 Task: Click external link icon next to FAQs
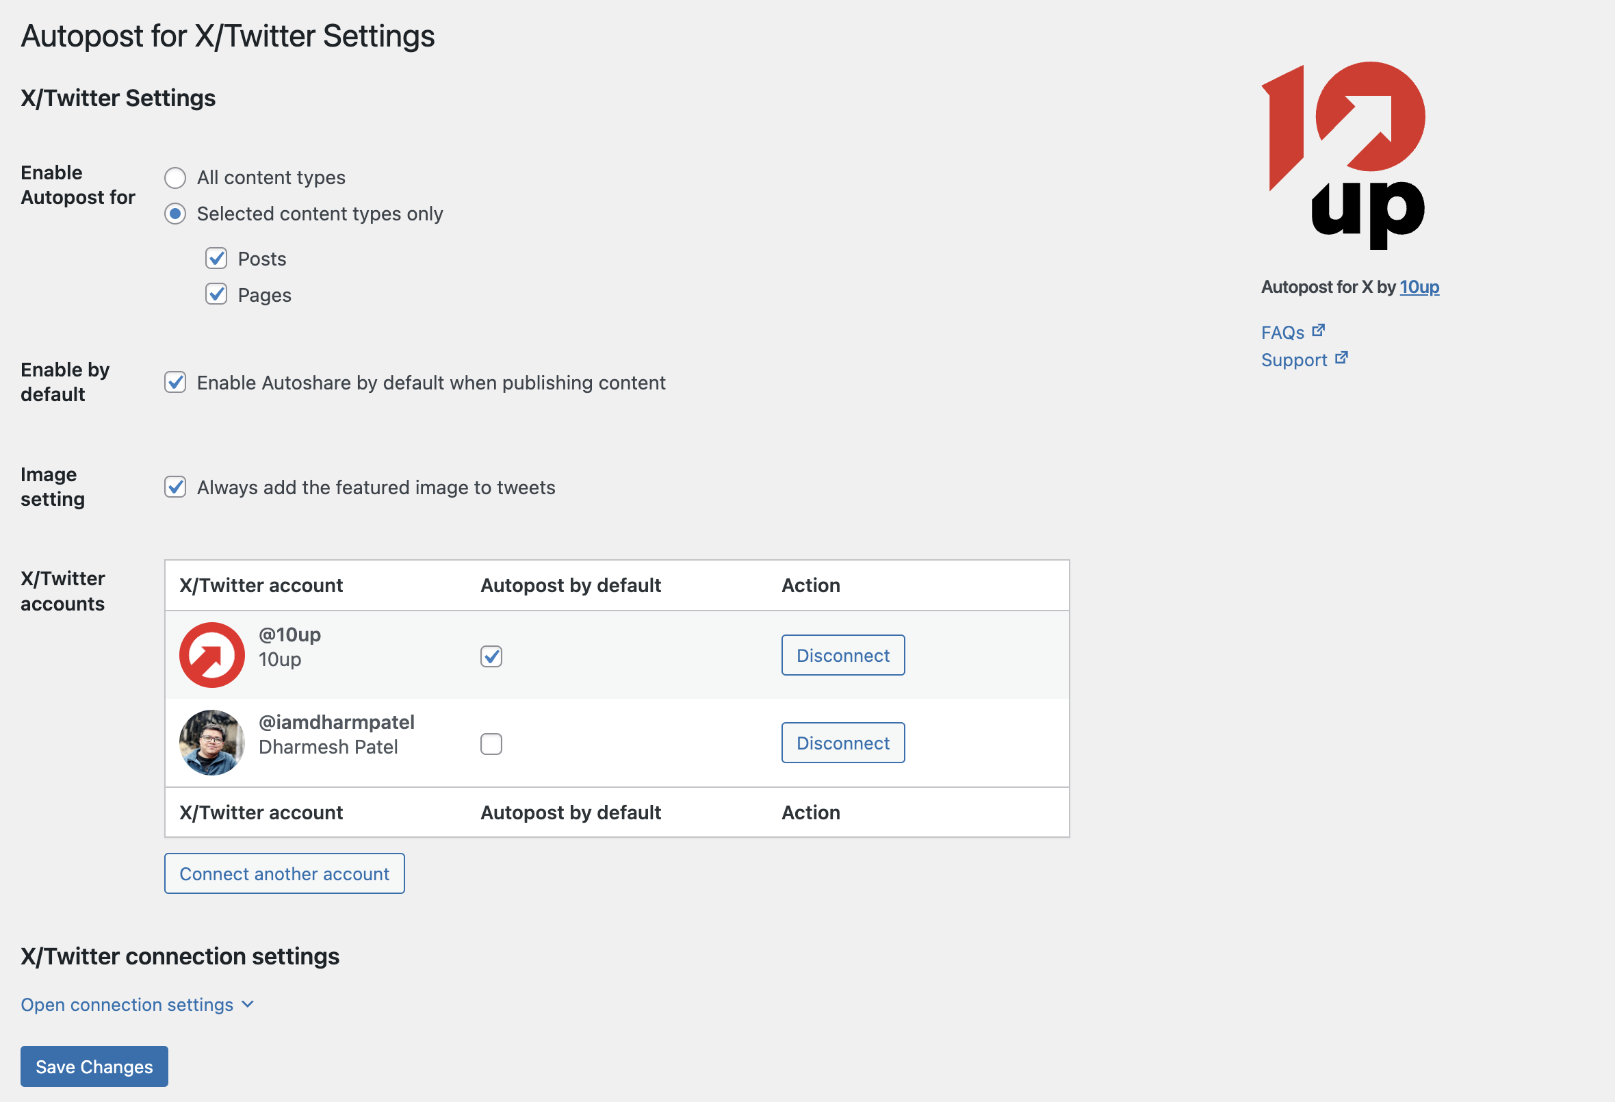[1318, 331]
